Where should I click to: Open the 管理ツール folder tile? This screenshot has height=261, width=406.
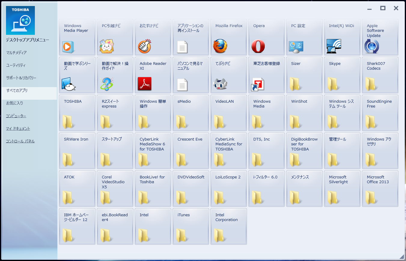[x=342, y=151]
